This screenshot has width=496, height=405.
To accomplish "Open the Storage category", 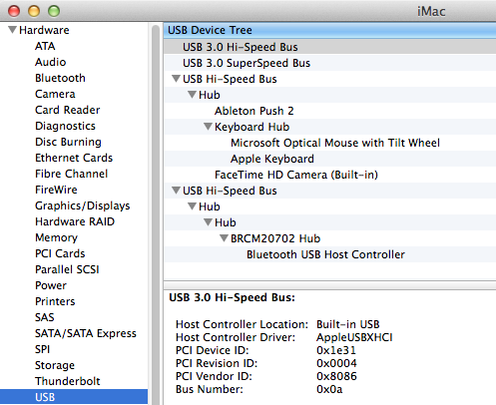I will [x=55, y=365].
